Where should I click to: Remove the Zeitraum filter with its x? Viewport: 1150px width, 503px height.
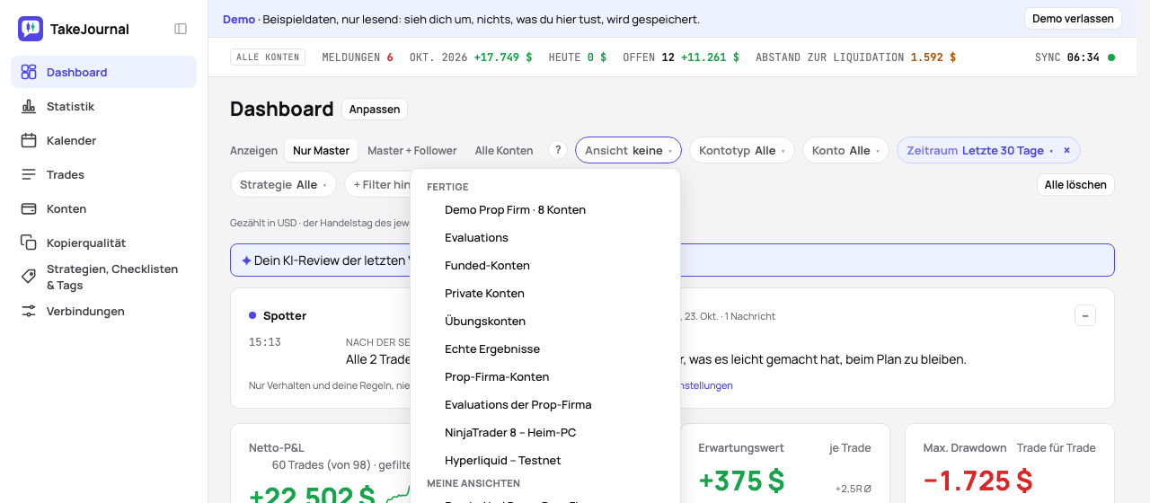pos(1066,150)
